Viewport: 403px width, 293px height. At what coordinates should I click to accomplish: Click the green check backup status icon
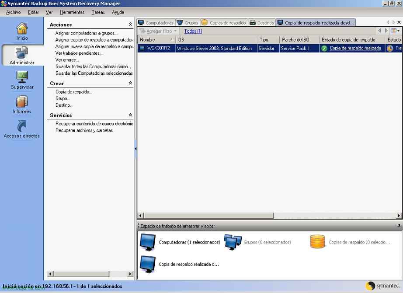(x=324, y=49)
